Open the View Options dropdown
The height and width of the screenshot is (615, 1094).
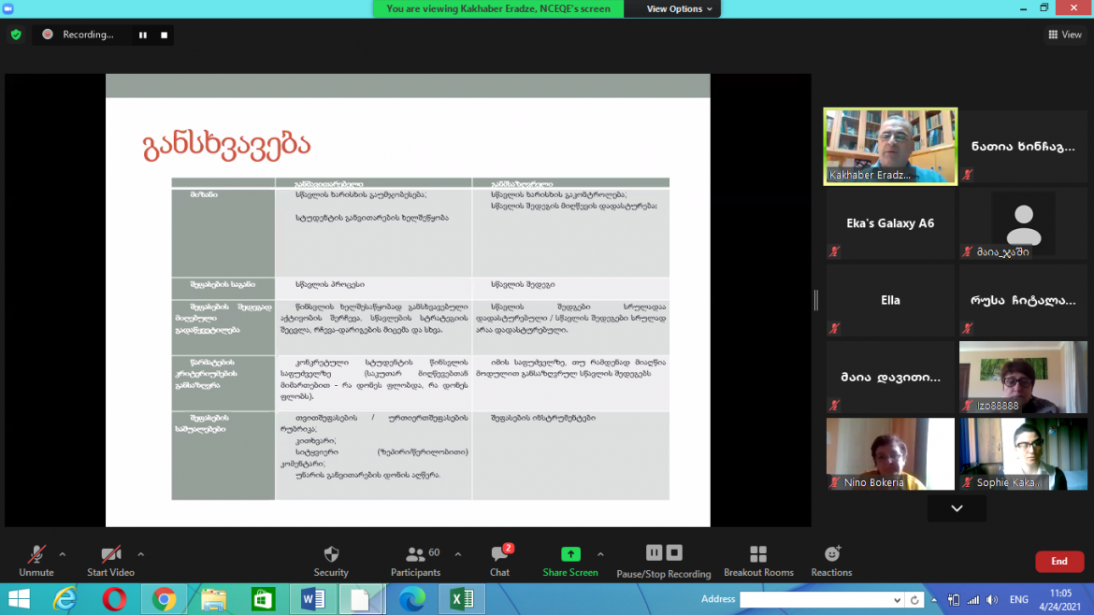coord(680,8)
